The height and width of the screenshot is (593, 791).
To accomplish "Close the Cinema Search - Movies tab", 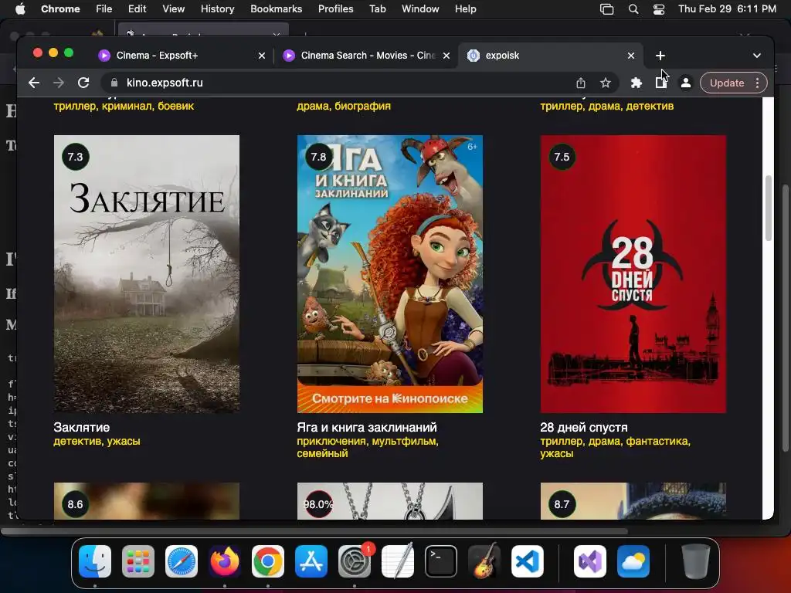I will coord(446,56).
